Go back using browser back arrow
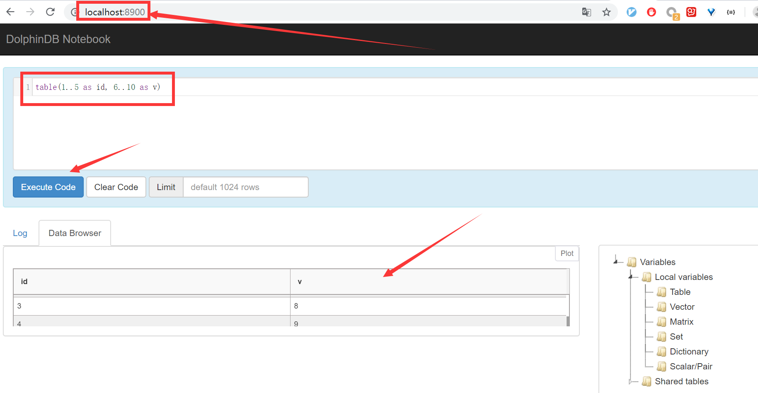 10,12
